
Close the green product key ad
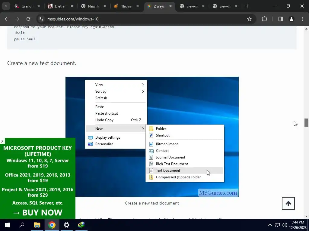pyautogui.click(x=2, y=141)
